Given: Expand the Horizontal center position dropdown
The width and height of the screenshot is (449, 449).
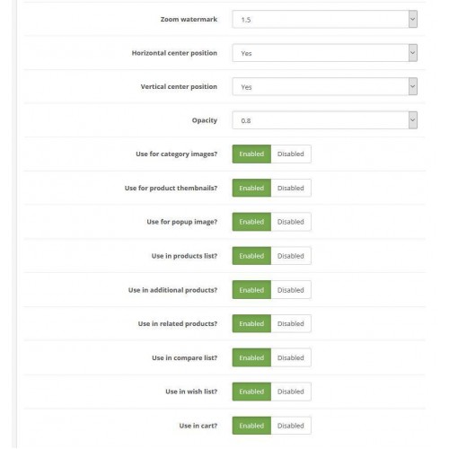Looking at the screenshot, I should pyautogui.click(x=325, y=53).
